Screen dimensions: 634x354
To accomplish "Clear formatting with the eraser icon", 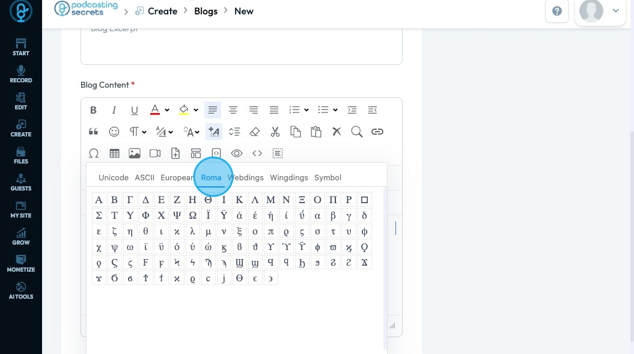I will pyautogui.click(x=255, y=132).
